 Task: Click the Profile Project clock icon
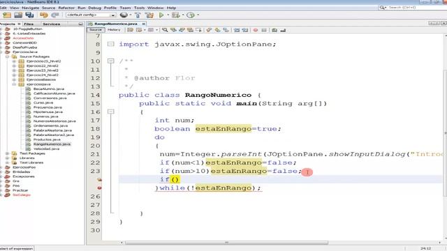pos(190,15)
